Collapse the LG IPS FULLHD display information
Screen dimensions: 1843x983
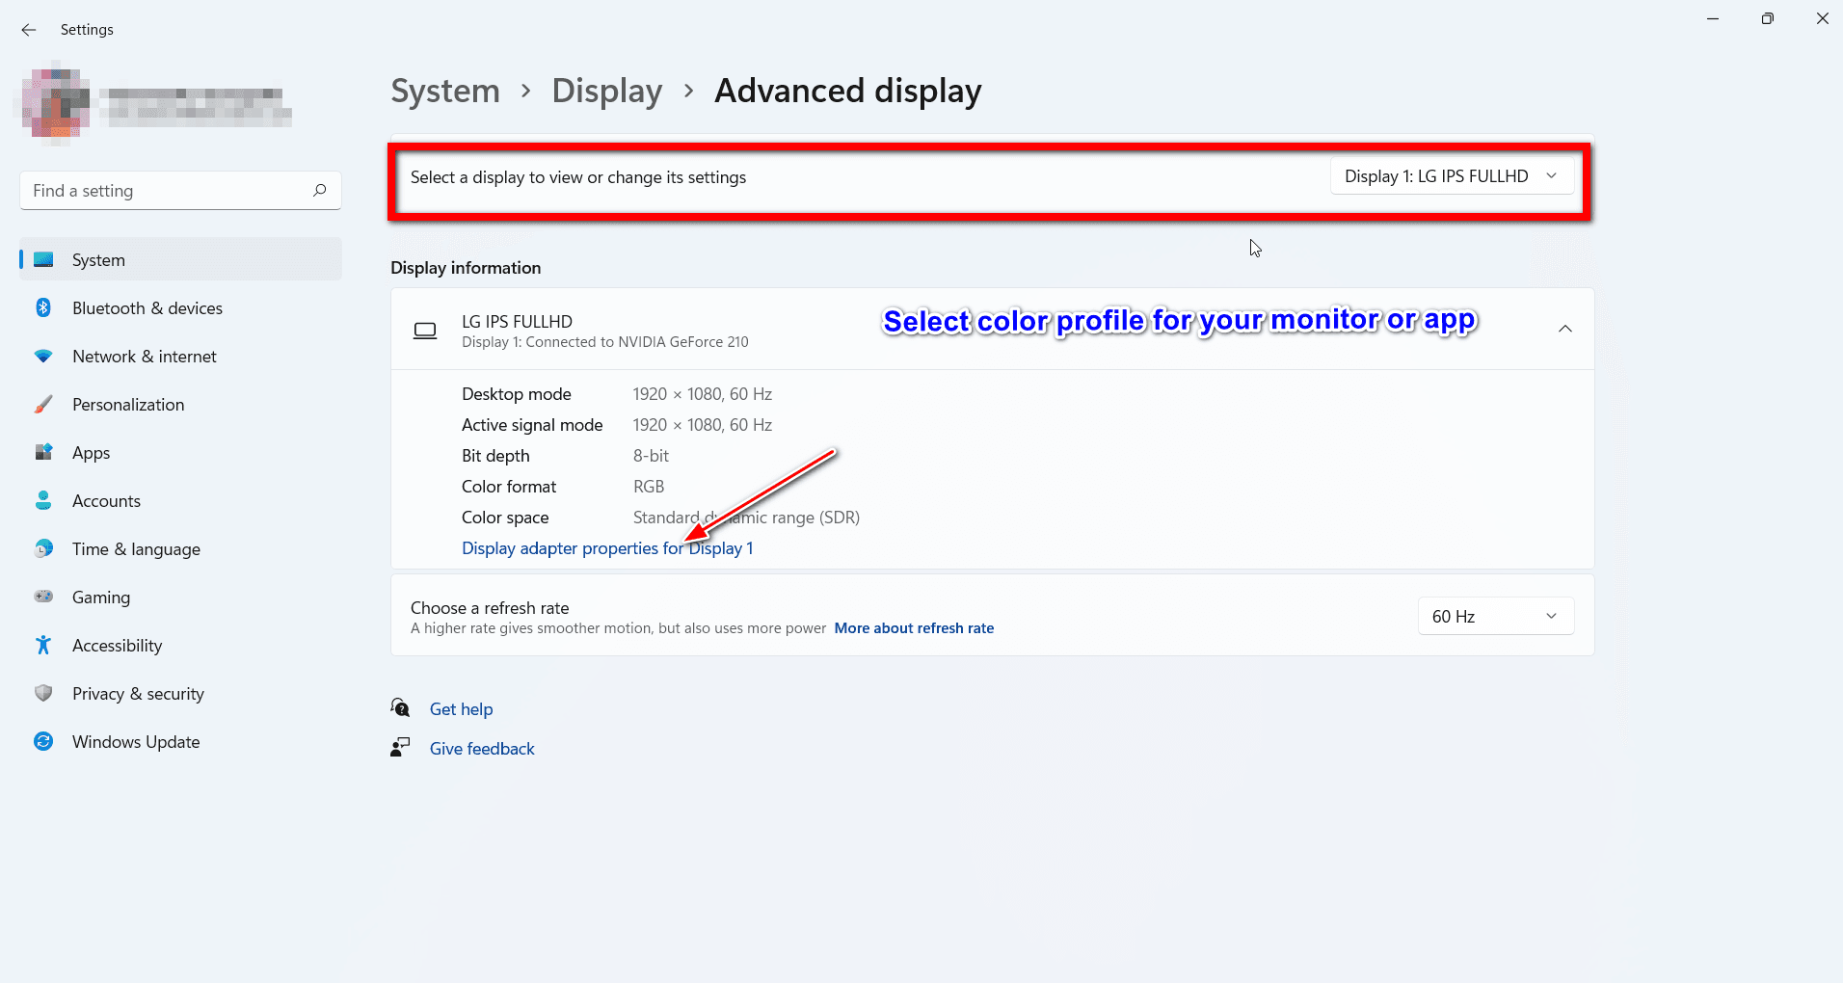1565,329
